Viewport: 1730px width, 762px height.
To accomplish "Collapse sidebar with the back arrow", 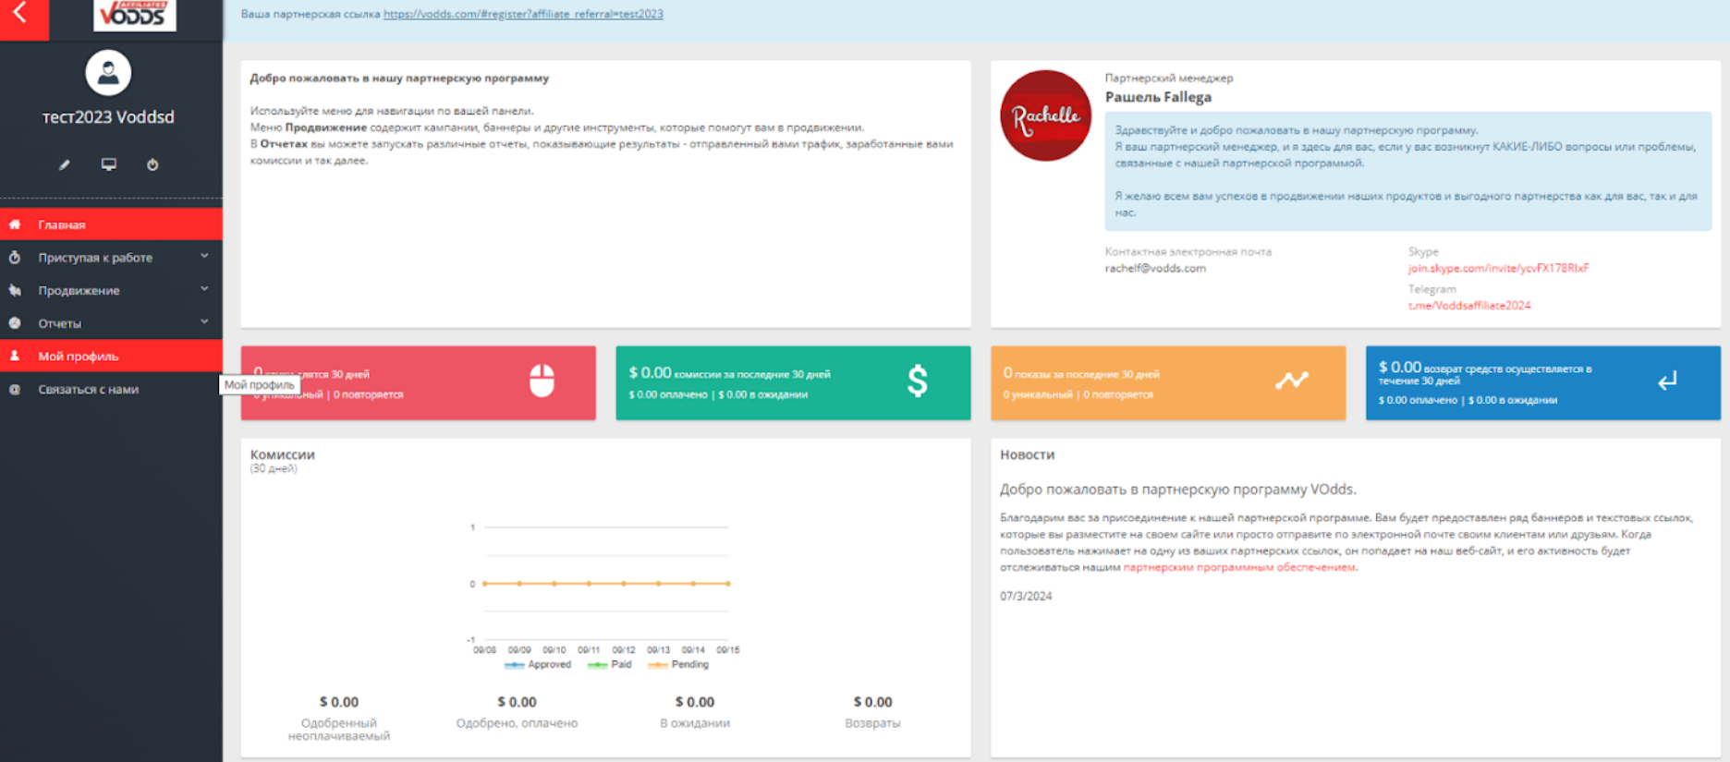I will click(21, 15).
